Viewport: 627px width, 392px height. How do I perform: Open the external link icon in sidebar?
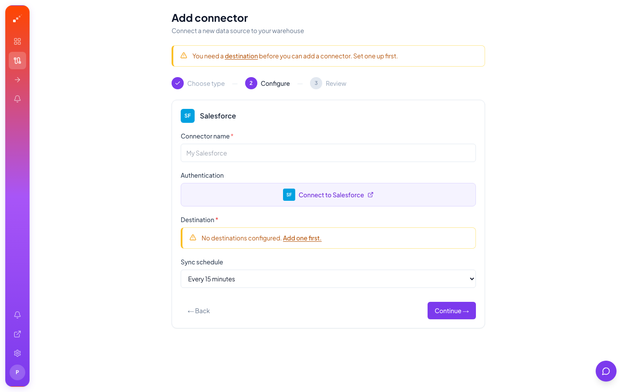[x=17, y=334]
